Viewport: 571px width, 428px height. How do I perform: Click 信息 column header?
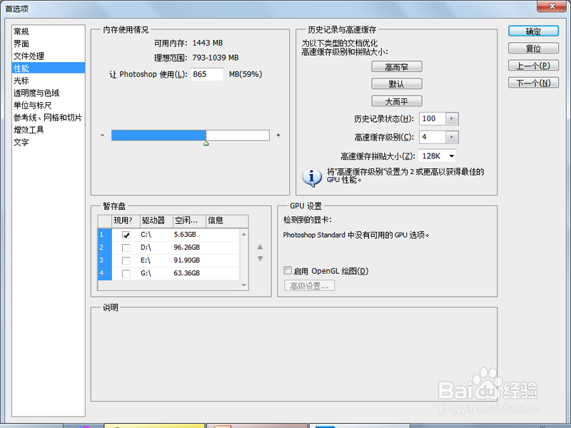click(227, 220)
